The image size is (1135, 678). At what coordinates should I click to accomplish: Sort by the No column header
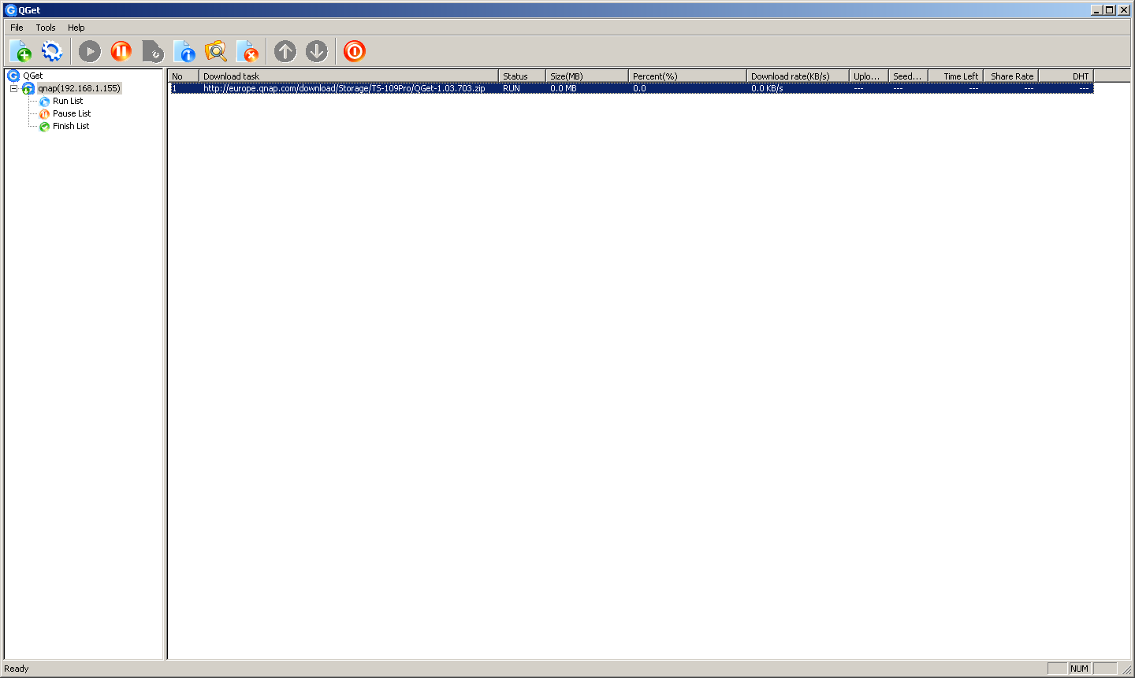pyautogui.click(x=183, y=76)
